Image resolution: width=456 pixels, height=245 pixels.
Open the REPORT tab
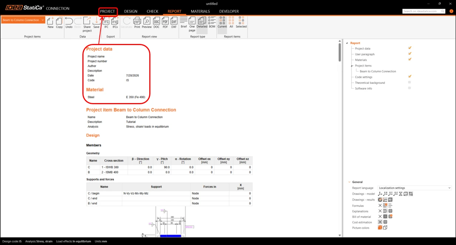coord(174,11)
